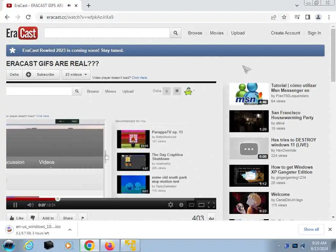Pause the video with the pause button
This screenshot has height=252, width=336.
pyautogui.click(x=15, y=205)
